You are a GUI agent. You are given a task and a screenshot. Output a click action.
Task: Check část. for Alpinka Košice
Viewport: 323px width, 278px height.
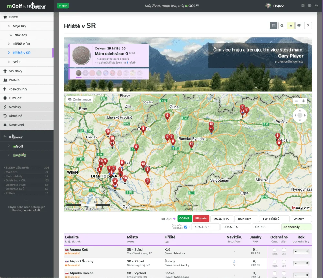click(x=275, y=273)
